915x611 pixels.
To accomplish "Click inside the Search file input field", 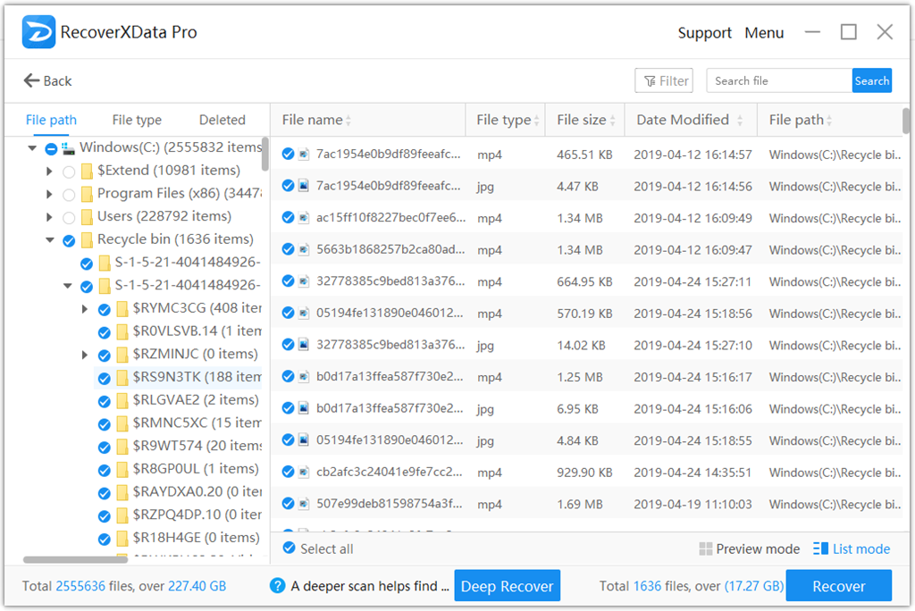I will tap(777, 80).
